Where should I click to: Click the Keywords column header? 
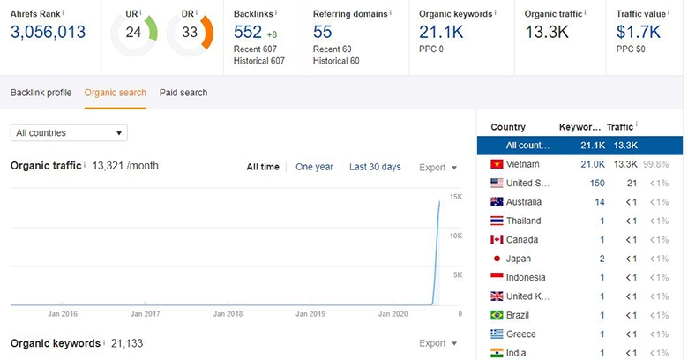click(x=580, y=127)
